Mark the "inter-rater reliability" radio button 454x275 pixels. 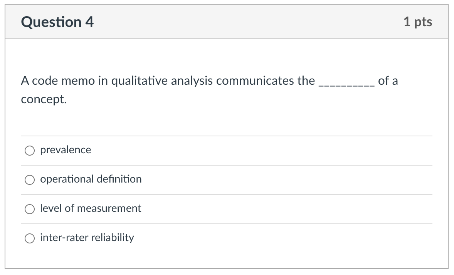coord(30,238)
